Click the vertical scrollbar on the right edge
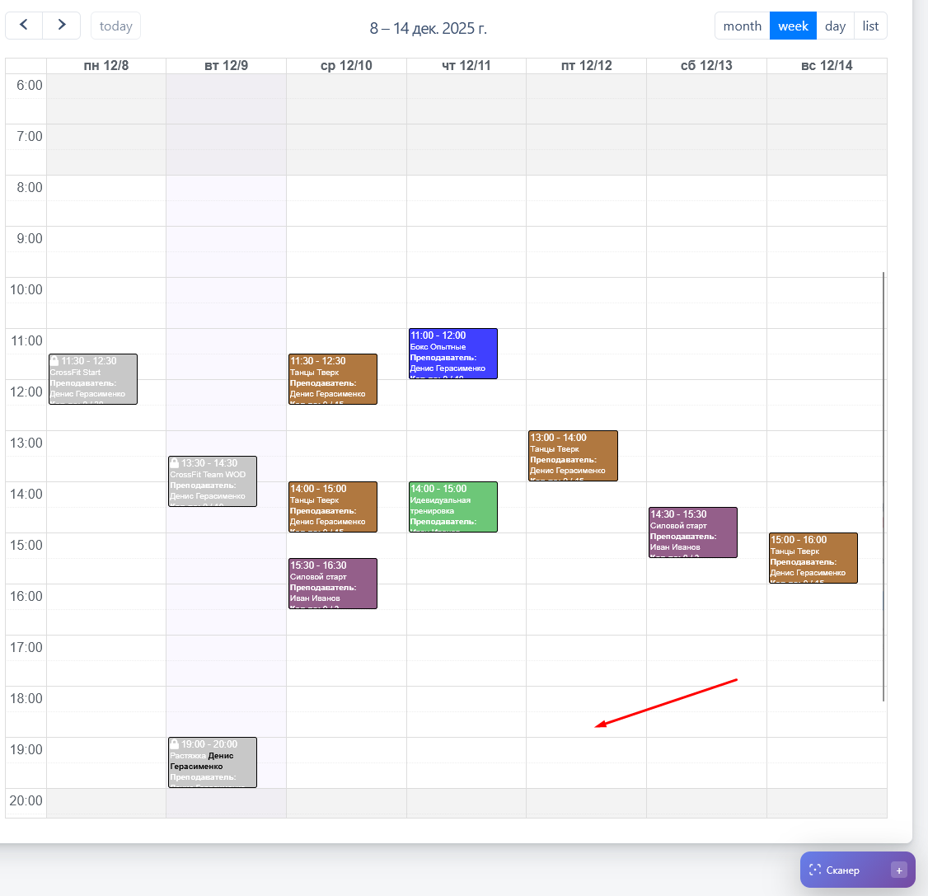 (883, 486)
